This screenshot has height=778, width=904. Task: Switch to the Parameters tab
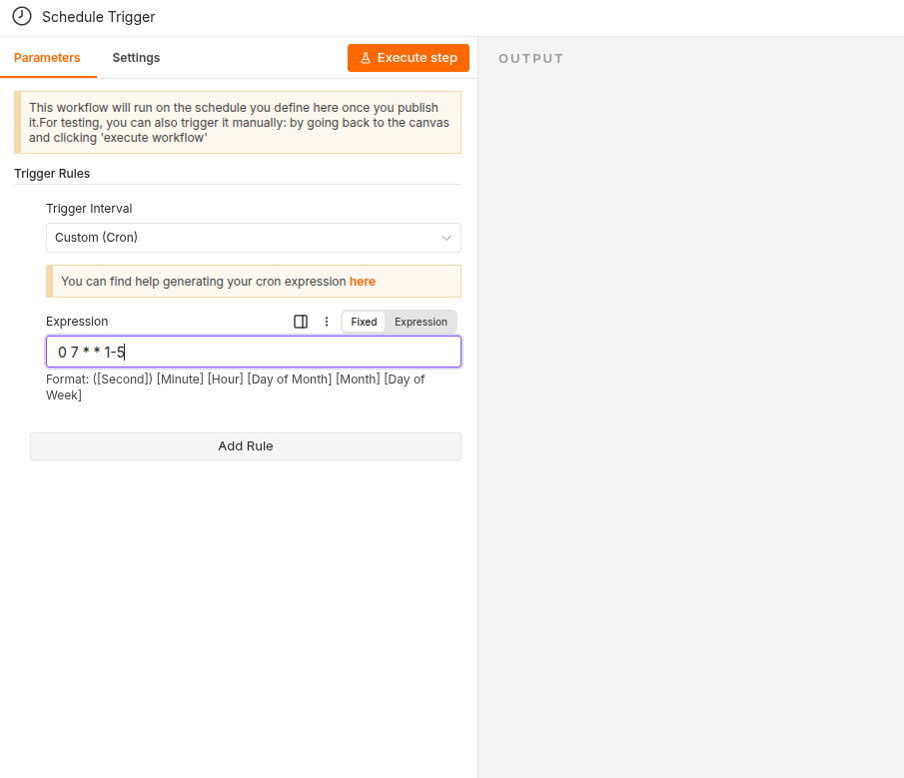(x=47, y=58)
